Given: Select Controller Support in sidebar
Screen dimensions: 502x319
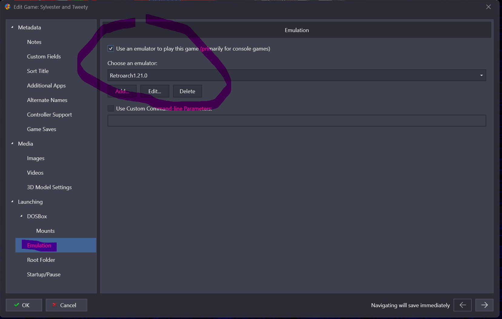Looking at the screenshot, I should (x=49, y=115).
